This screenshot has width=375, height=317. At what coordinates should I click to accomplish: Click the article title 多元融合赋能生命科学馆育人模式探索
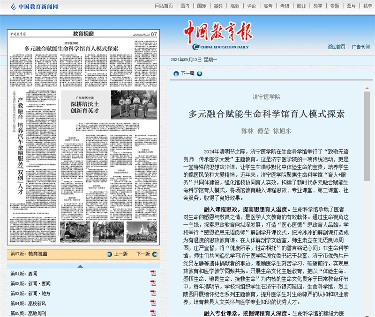[266, 114]
